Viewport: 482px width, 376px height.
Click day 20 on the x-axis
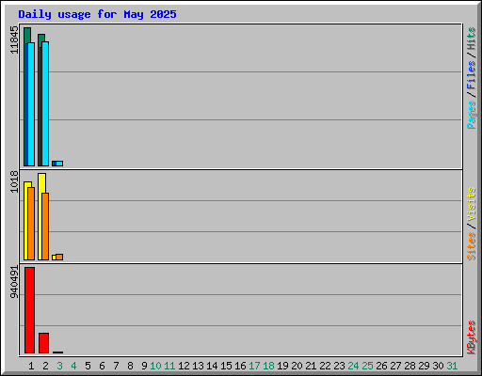pyautogui.click(x=297, y=366)
